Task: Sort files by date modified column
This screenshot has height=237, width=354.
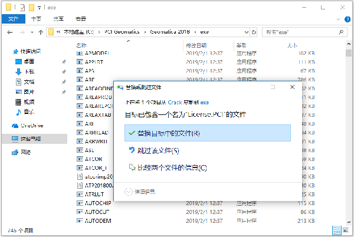Action: [196, 45]
